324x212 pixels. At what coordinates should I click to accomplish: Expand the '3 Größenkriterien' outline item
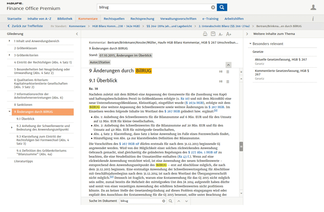click(9, 55)
